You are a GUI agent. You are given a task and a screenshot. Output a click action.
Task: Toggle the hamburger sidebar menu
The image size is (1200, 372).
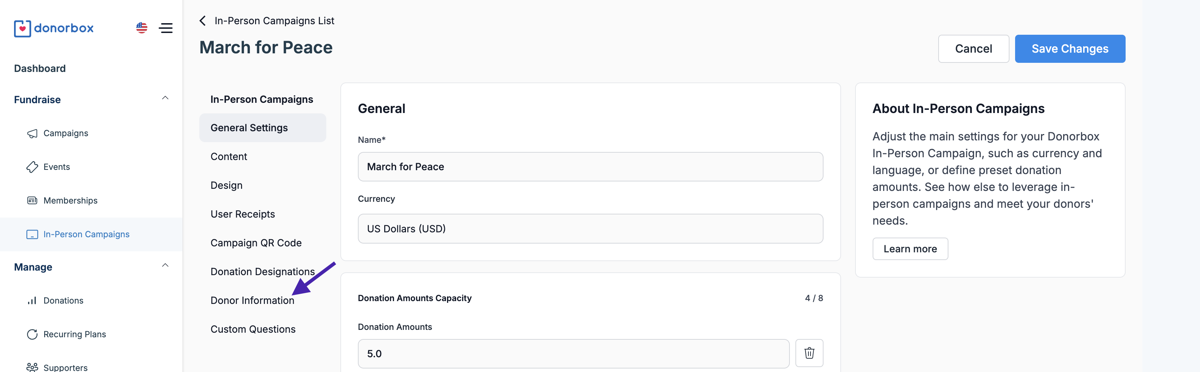point(166,28)
